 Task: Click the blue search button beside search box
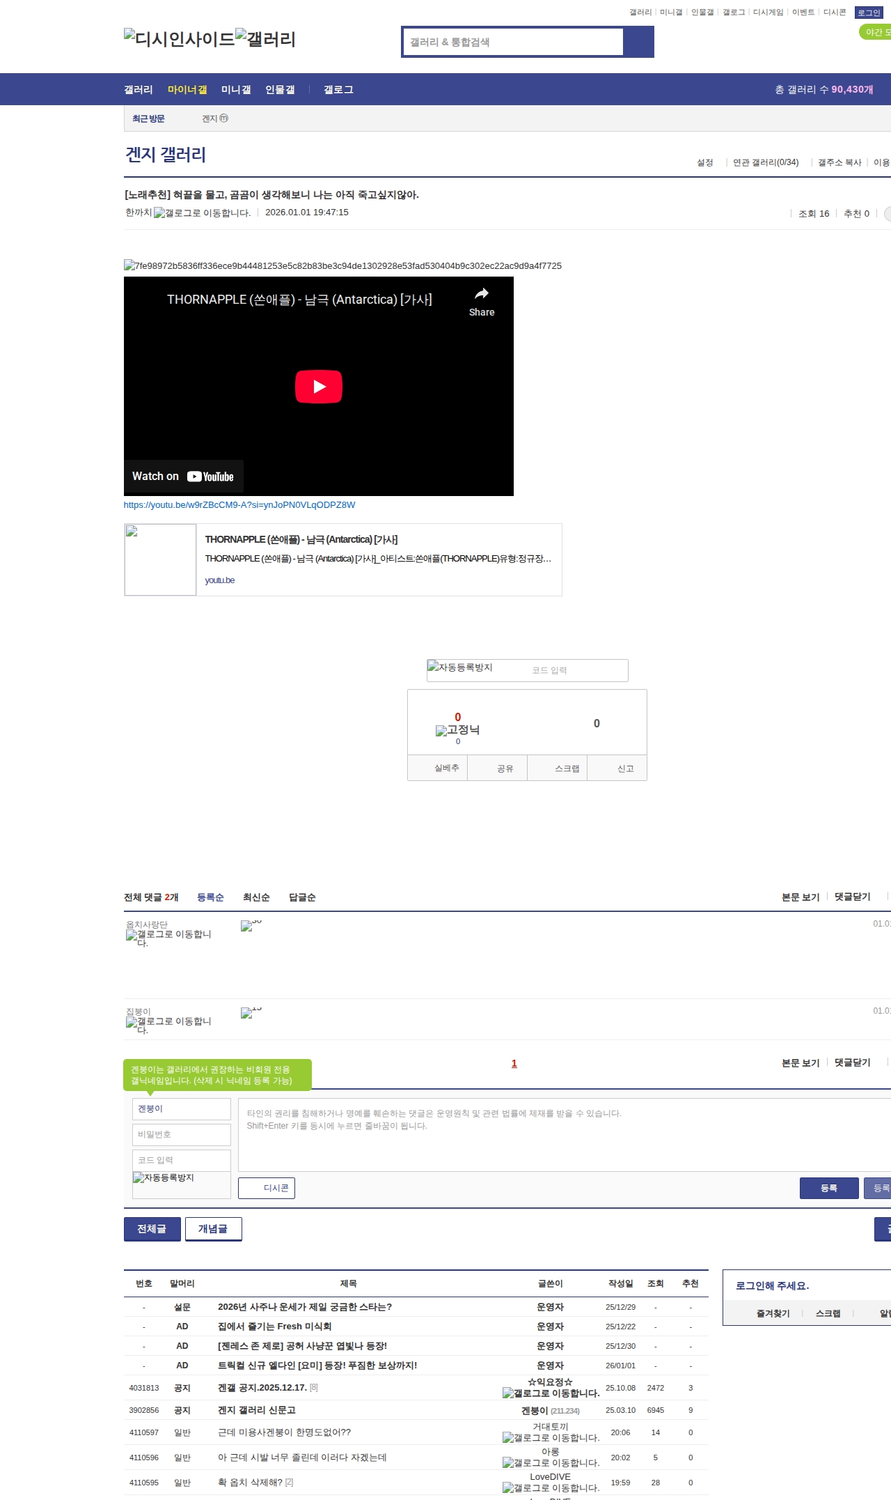point(638,42)
